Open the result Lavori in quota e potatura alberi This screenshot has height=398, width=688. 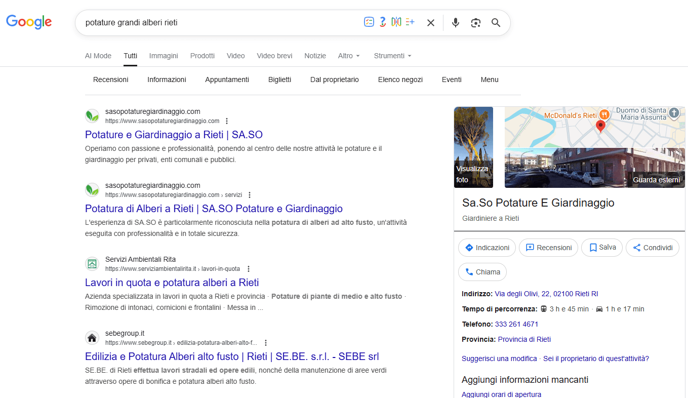tap(172, 283)
